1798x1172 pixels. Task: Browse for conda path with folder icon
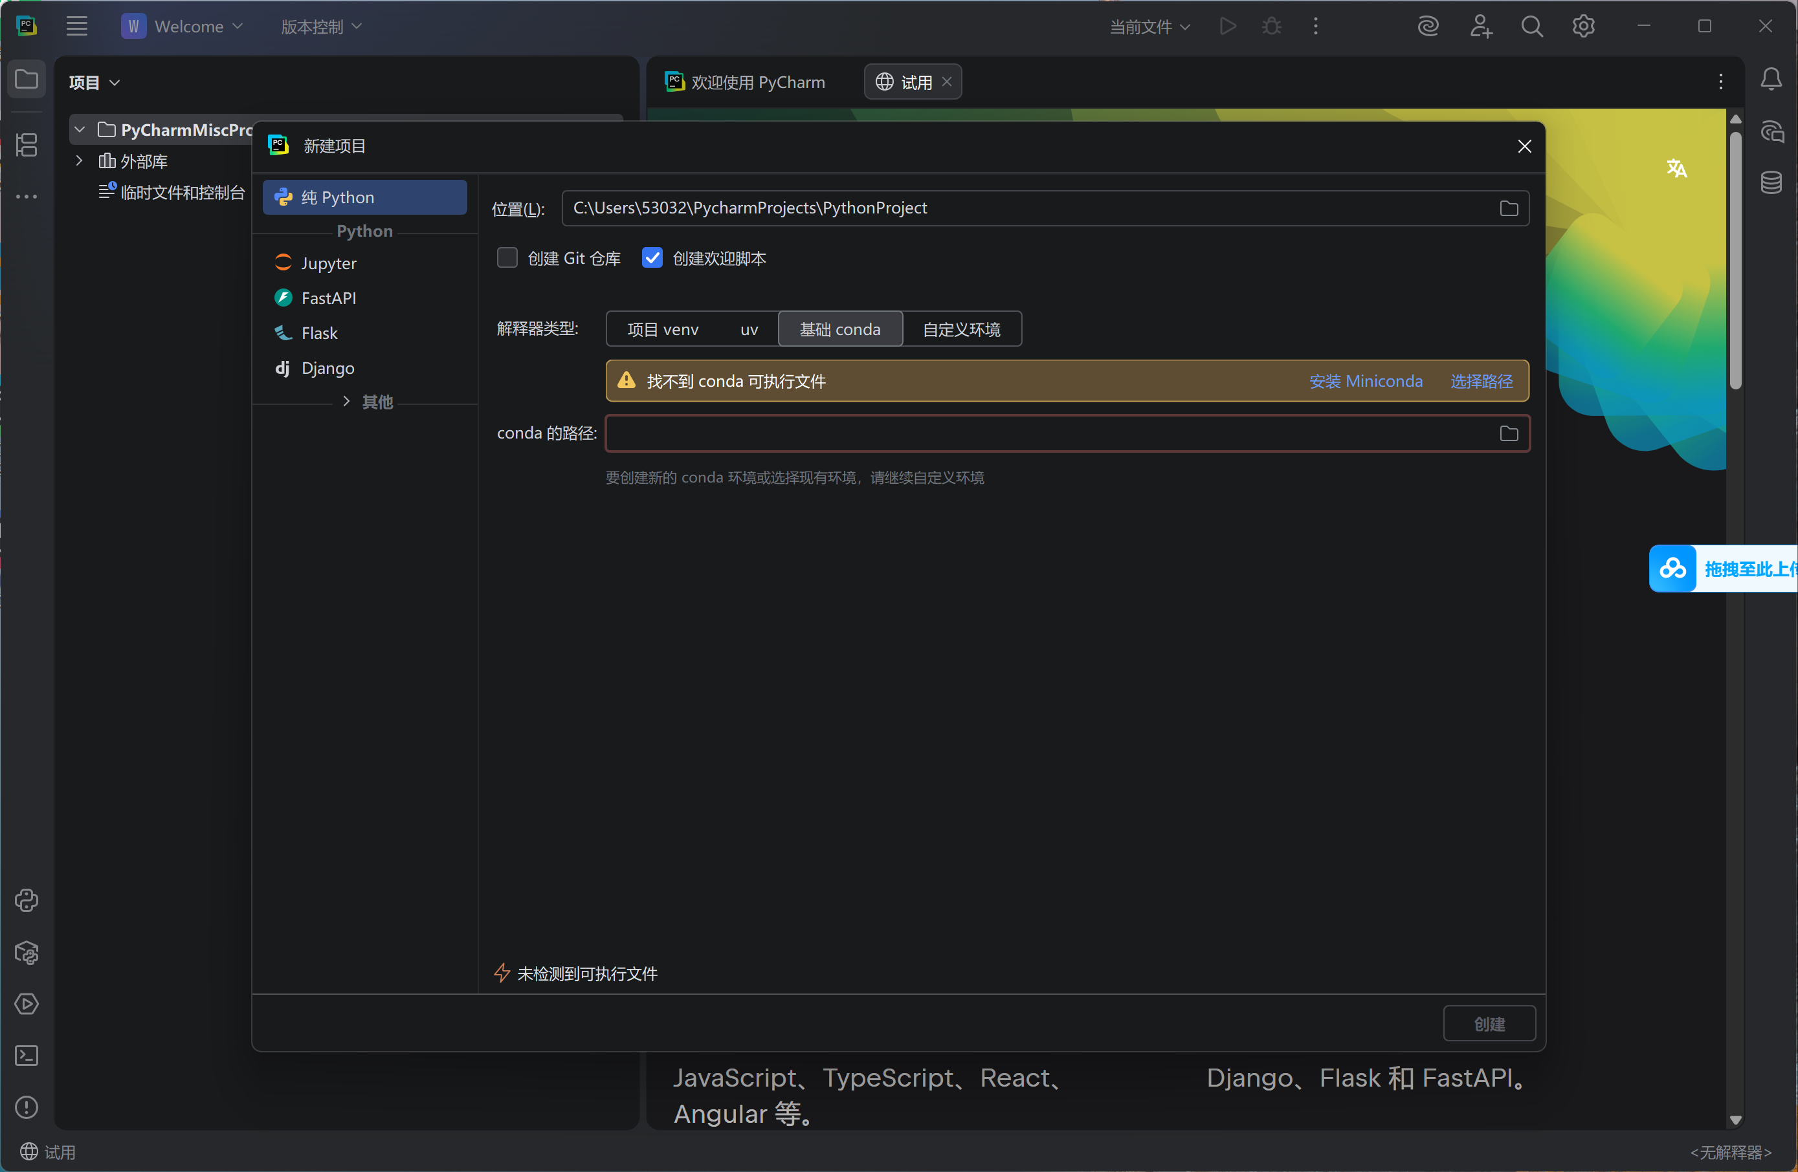click(x=1509, y=433)
